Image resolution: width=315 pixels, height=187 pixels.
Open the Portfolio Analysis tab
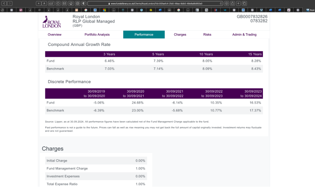pos(97,35)
